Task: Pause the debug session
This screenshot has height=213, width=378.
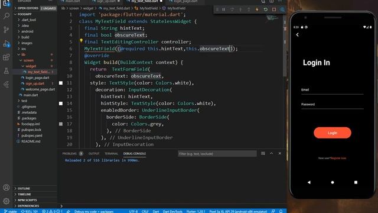Action: tap(224, 9)
